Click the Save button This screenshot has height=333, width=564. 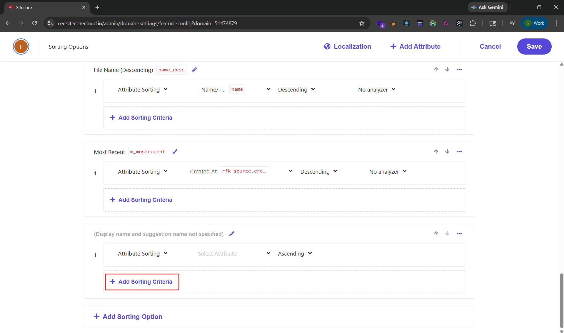pyautogui.click(x=534, y=47)
